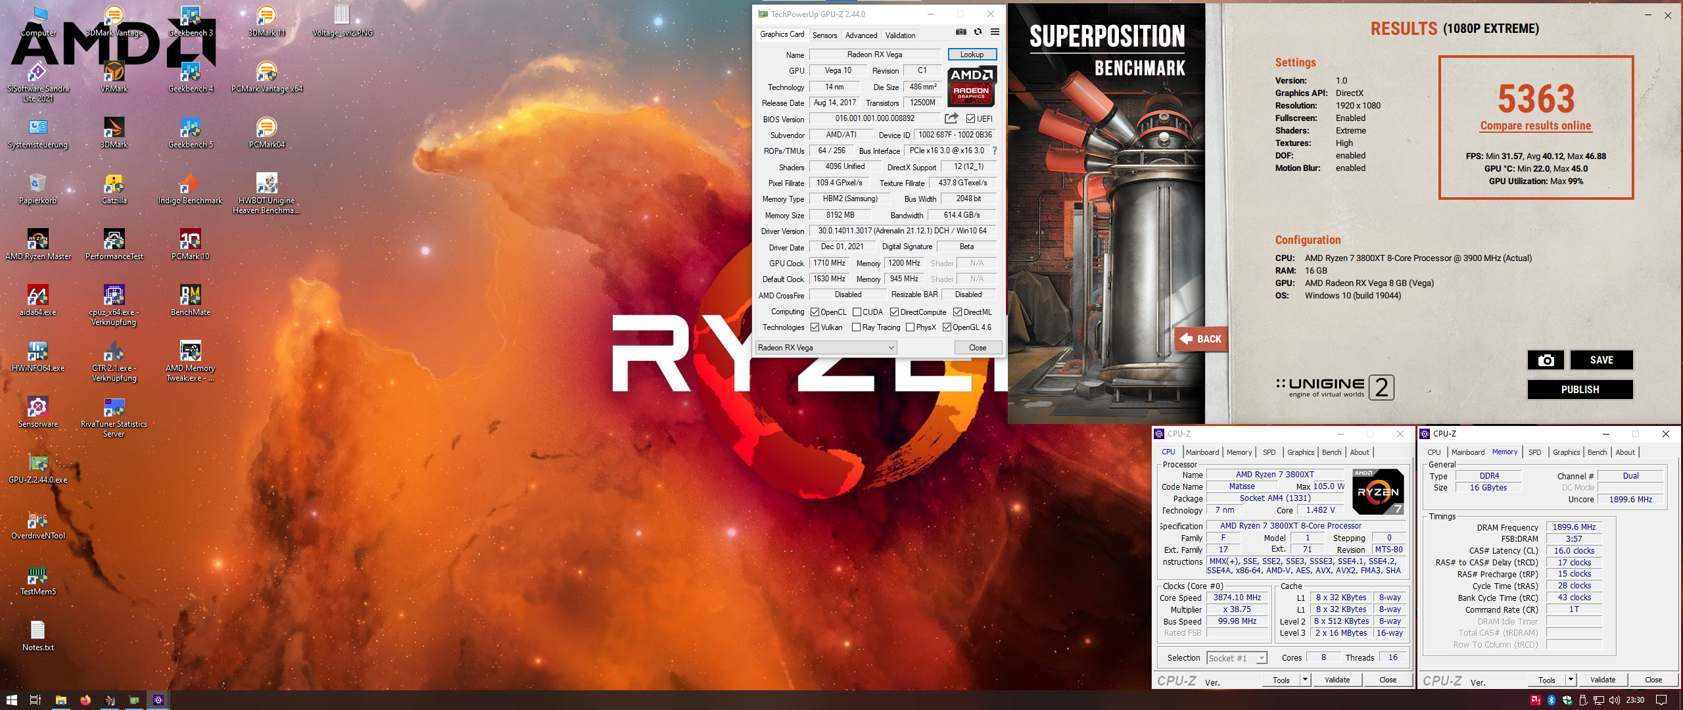The width and height of the screenshot is (1683, 710).
Task: Click the volume speaker tray icon
Action: pos(1615,700)
